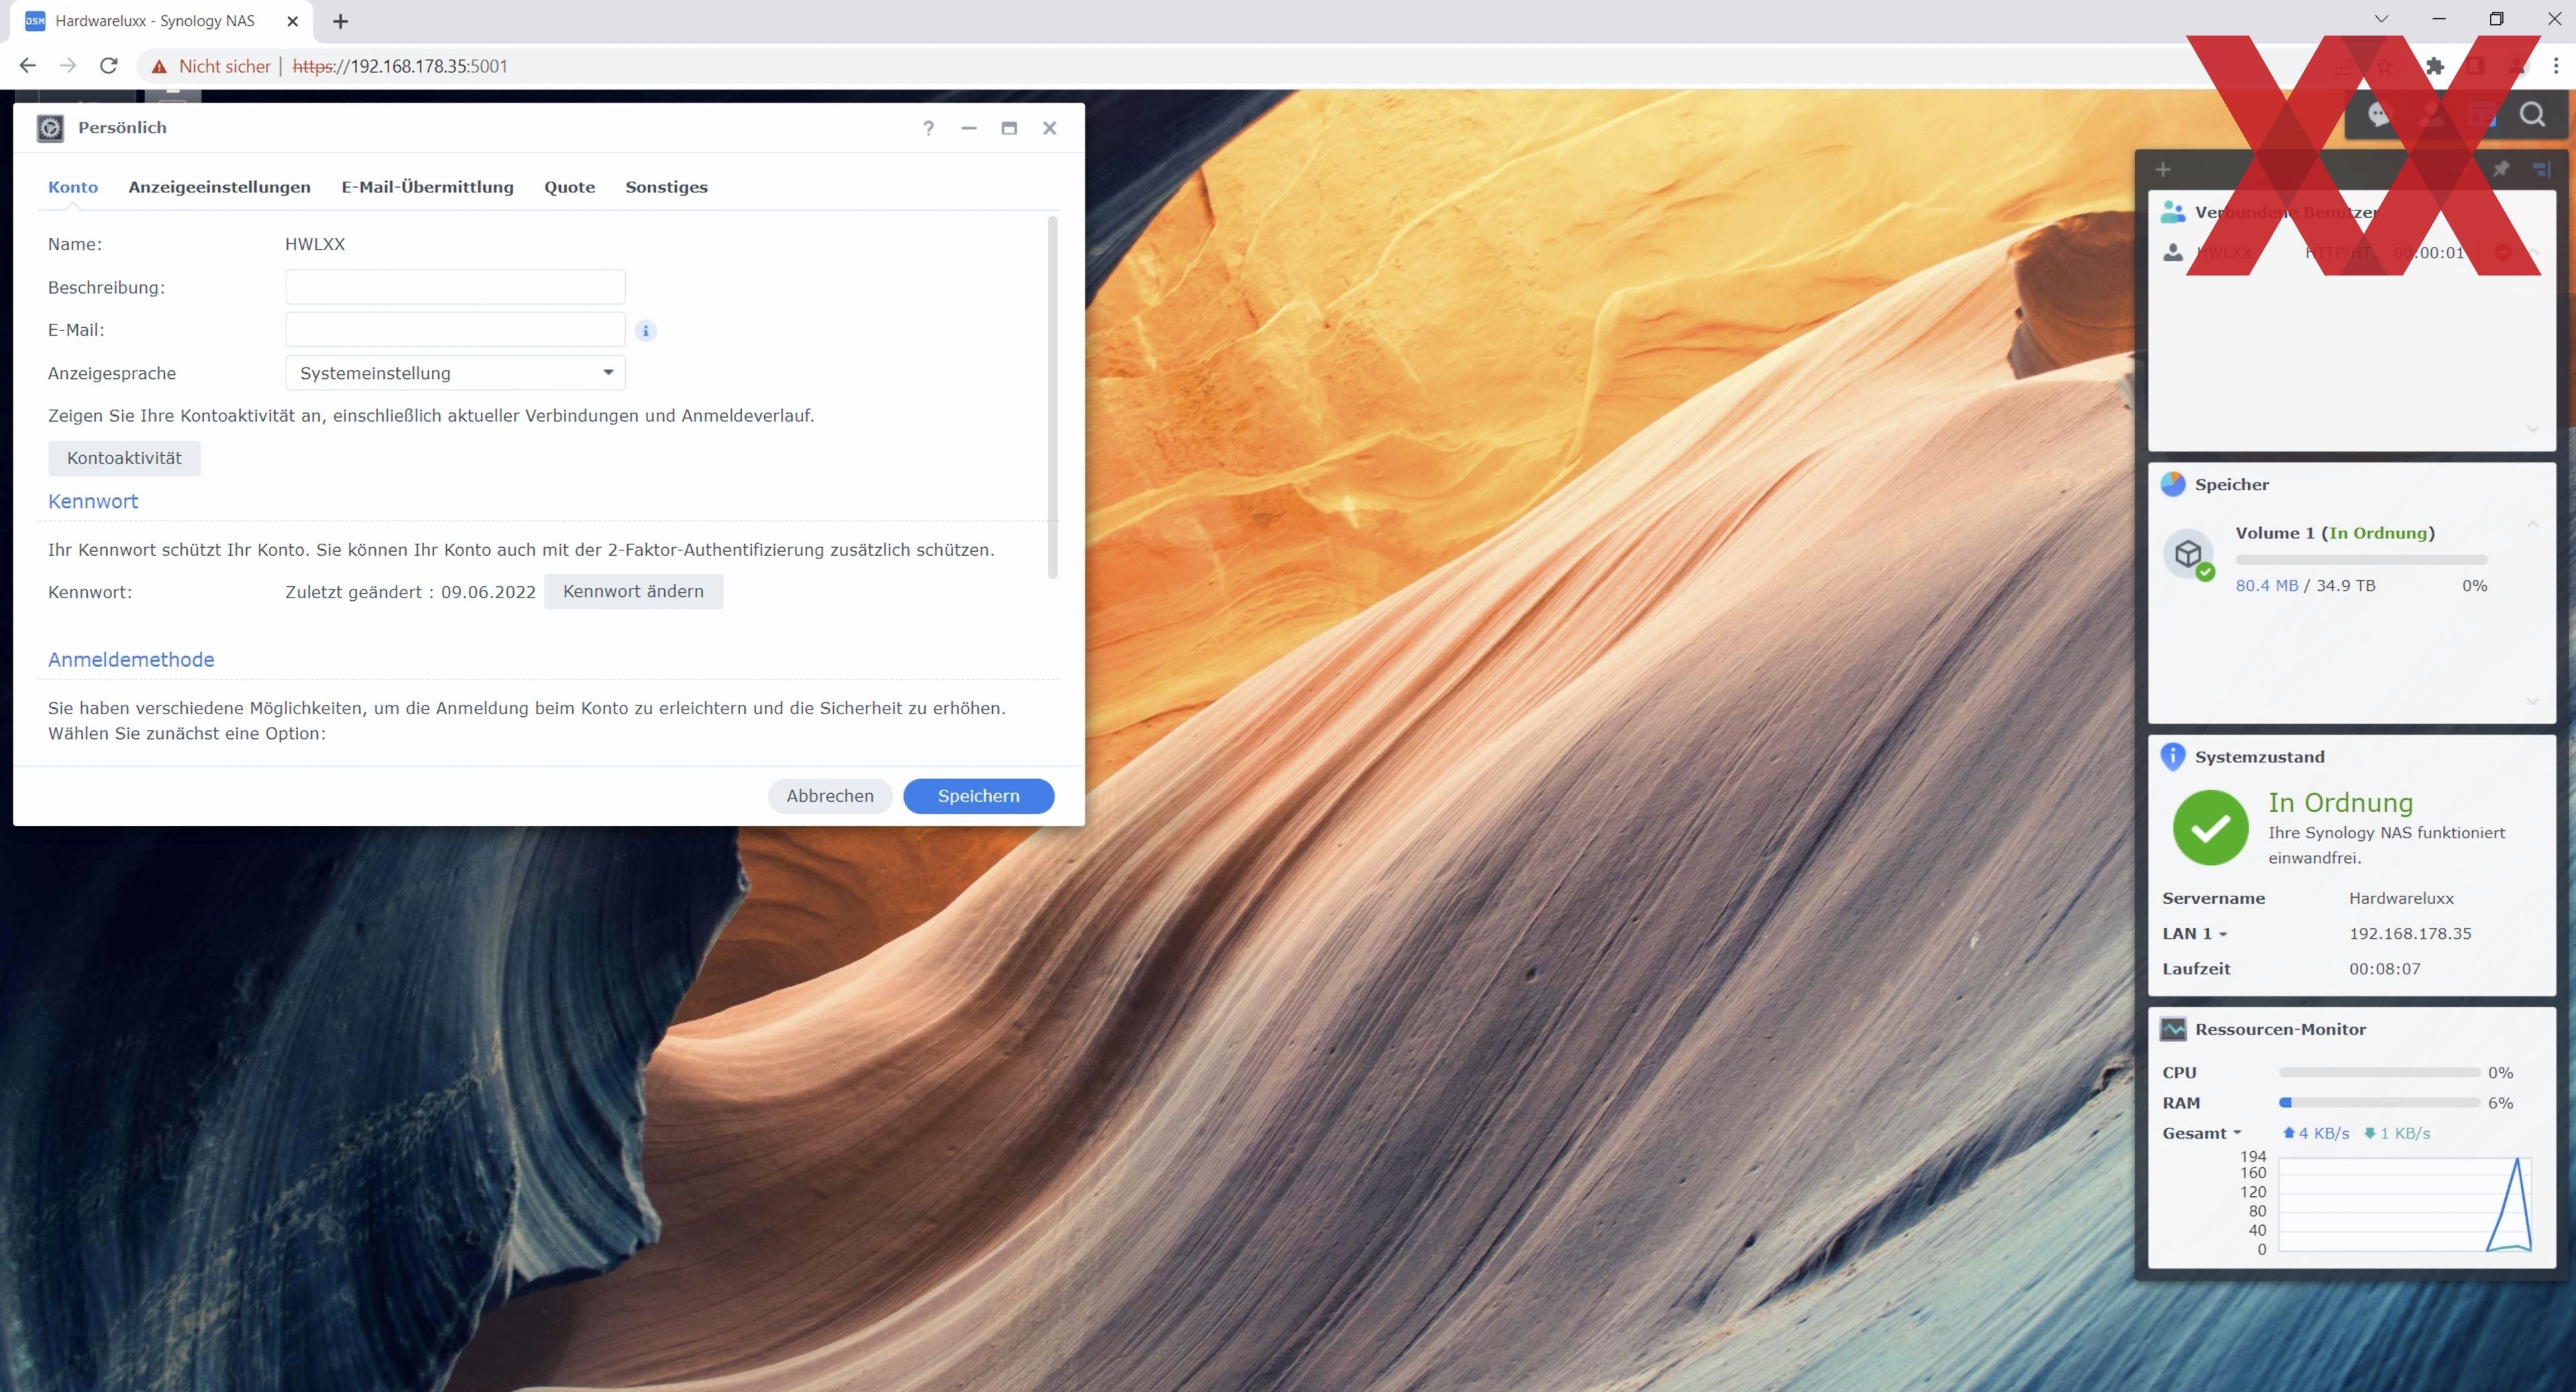The width and height of the screenshot is (2576, 1392).
Task: Click into the Beschreibung input field
Action: pyautogui.click(x=455, y=287)
